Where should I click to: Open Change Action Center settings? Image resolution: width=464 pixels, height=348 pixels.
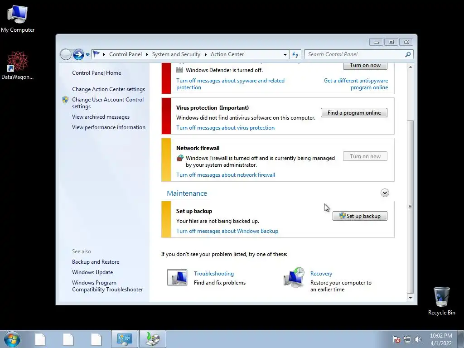tap(109, 89)
